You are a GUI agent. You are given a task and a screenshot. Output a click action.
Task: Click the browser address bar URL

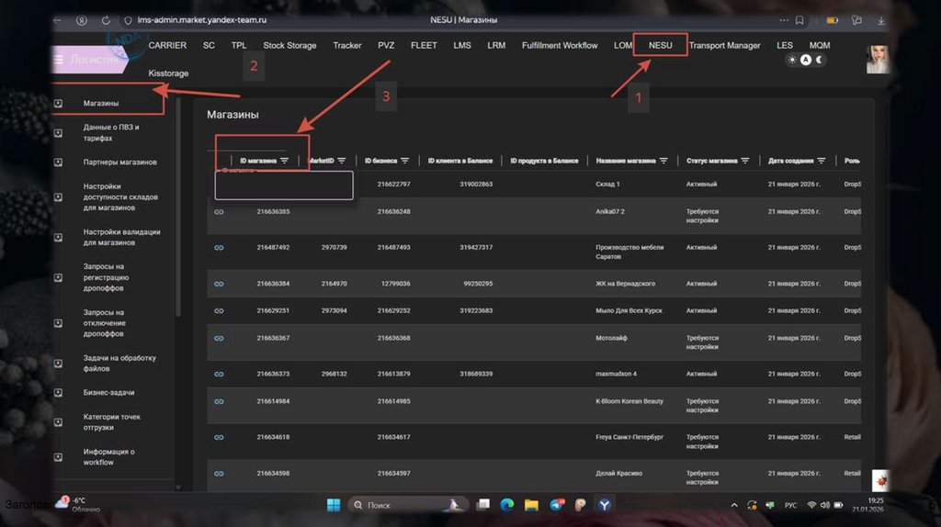(201, 20)
